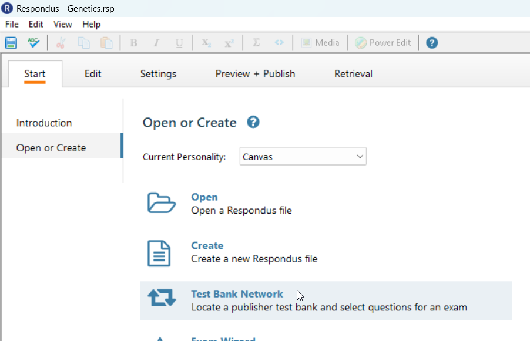Select Introduction in the sidebar
This screenshot has width=530, height=341.
pyautogui.click(x=43, y=123)
